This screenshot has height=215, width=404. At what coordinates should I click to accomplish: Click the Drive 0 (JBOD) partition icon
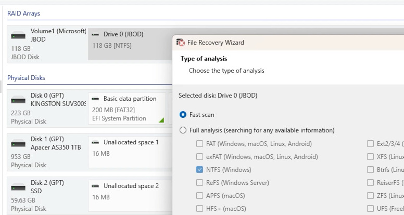pyautogui.click(x=95, y=34)
